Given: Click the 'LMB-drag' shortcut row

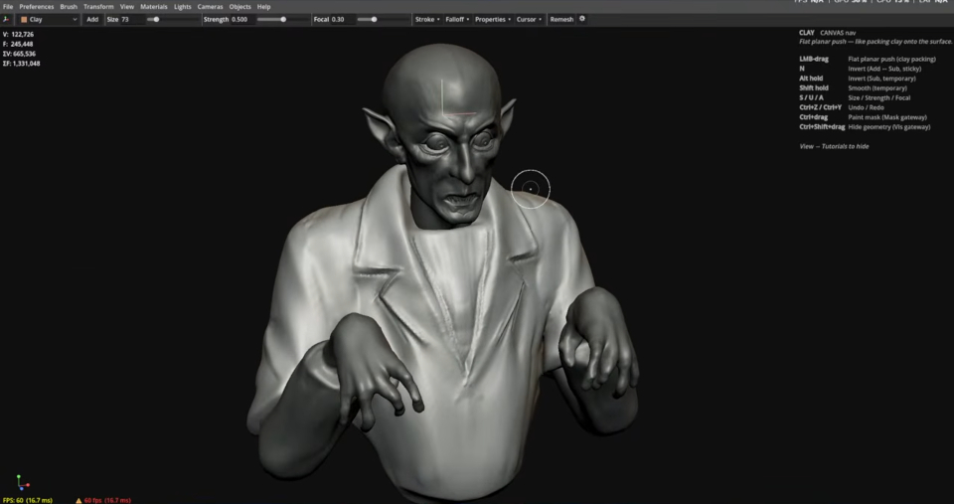Looking at the screenshot, I should tap(868, 59).
